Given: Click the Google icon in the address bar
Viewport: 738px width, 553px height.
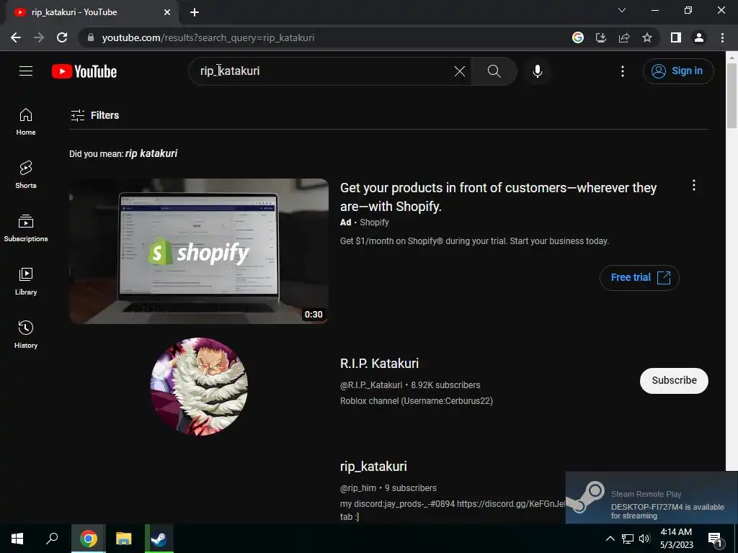Looking at the screenshot, I should tap(577, 37).
